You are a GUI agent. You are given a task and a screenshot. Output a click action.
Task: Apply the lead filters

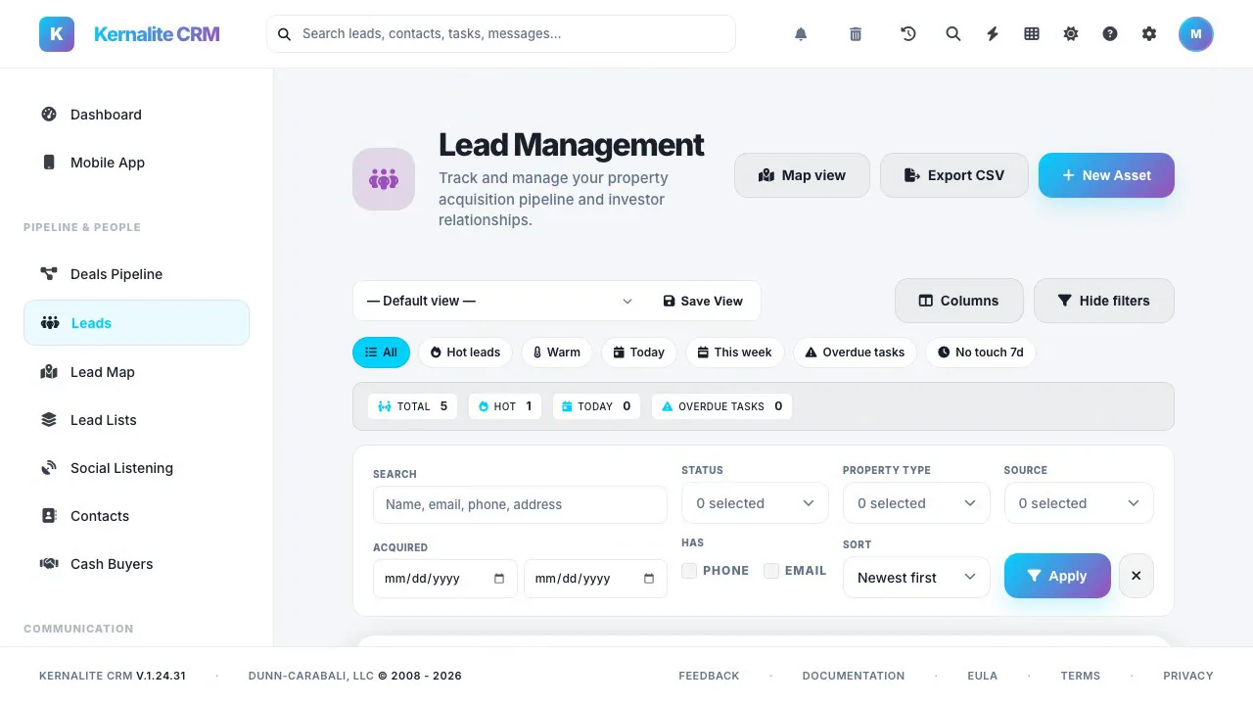click(x=1057, y=576)
